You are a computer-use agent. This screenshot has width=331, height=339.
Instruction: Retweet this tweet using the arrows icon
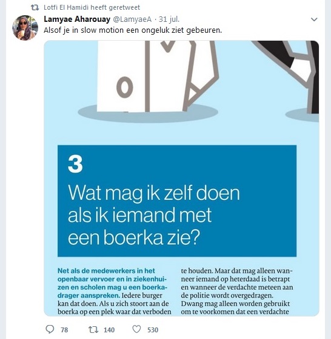tap(93, 329)
